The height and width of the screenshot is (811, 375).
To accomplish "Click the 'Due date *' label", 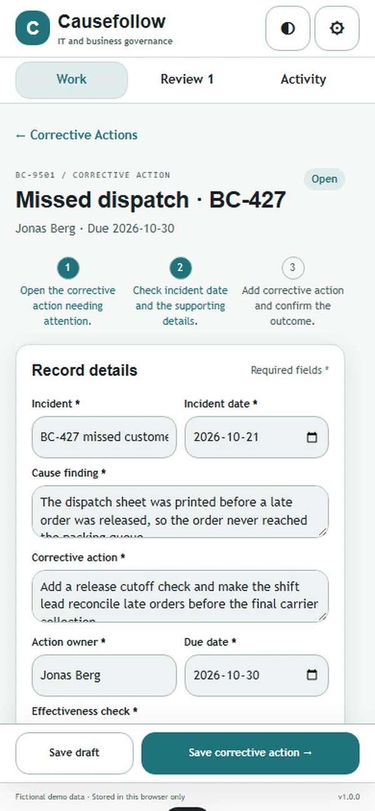I will [210, 642].
